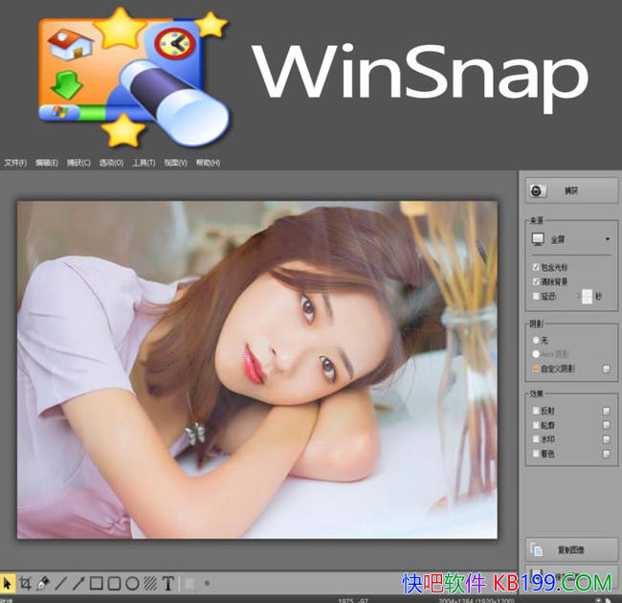Open watermark (水印) effect settings icon

pos(606,439)
